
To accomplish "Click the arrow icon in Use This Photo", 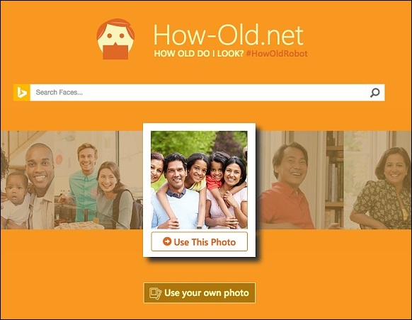I will pyautogui.click(x=167, y=241).
